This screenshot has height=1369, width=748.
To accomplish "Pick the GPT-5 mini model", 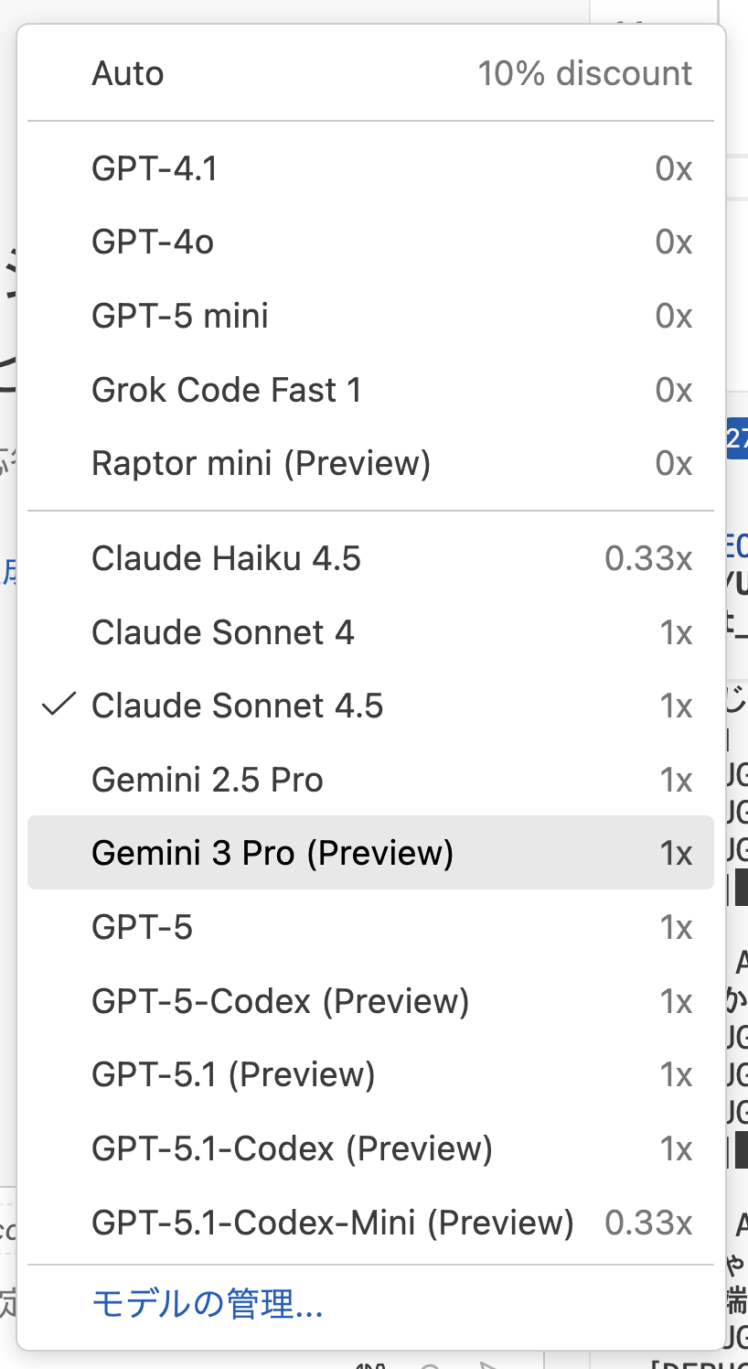I will 180,317.
